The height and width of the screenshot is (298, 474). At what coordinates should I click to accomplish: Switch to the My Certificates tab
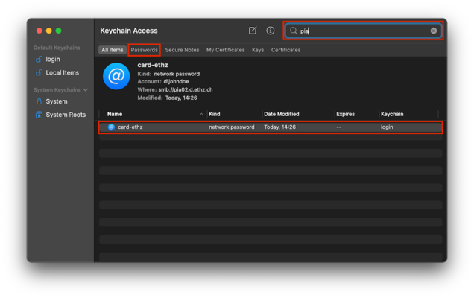coord(226,50)
